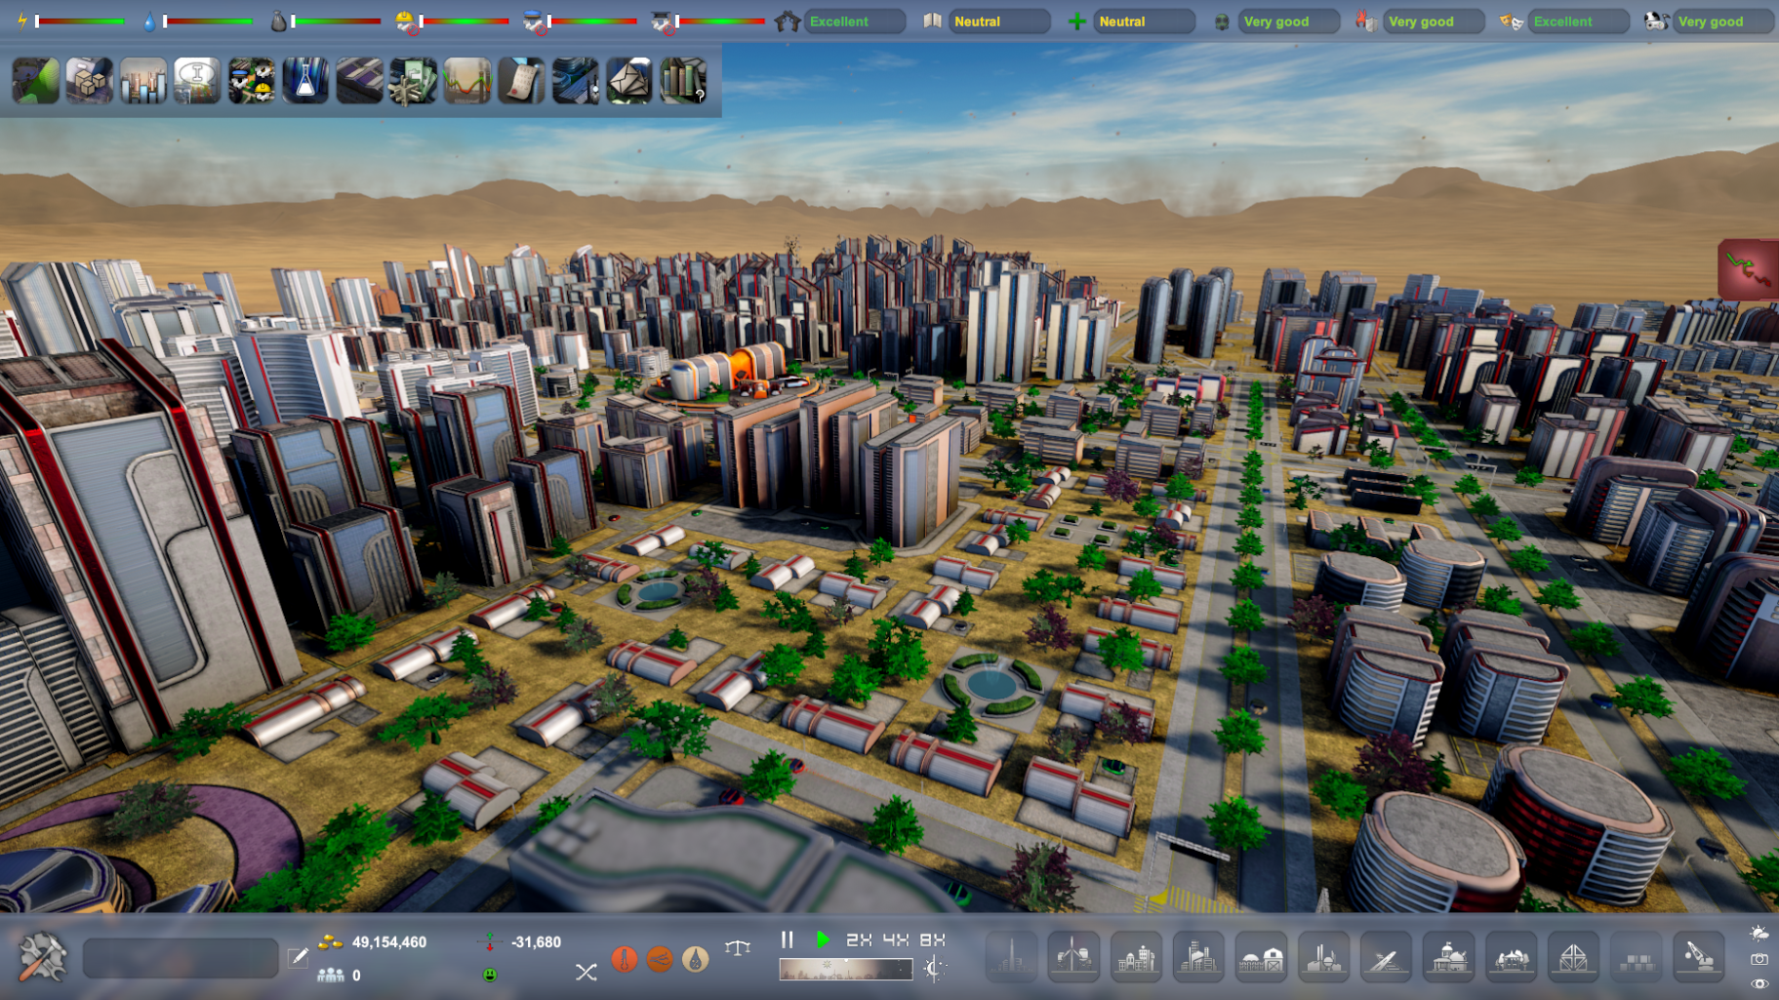The width and height of the screenshot is (1779, 1000).
Task: Open the framed structure build category
Action: click(1573, 957)
